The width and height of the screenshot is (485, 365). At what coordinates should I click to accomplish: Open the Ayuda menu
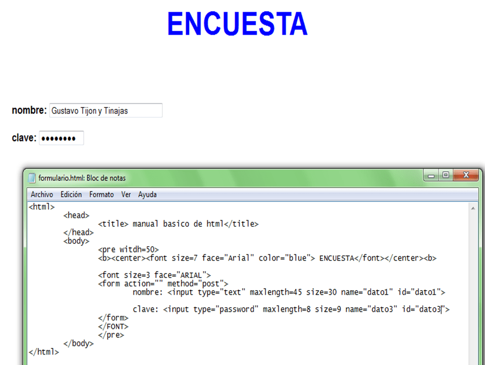coord(147,195)
